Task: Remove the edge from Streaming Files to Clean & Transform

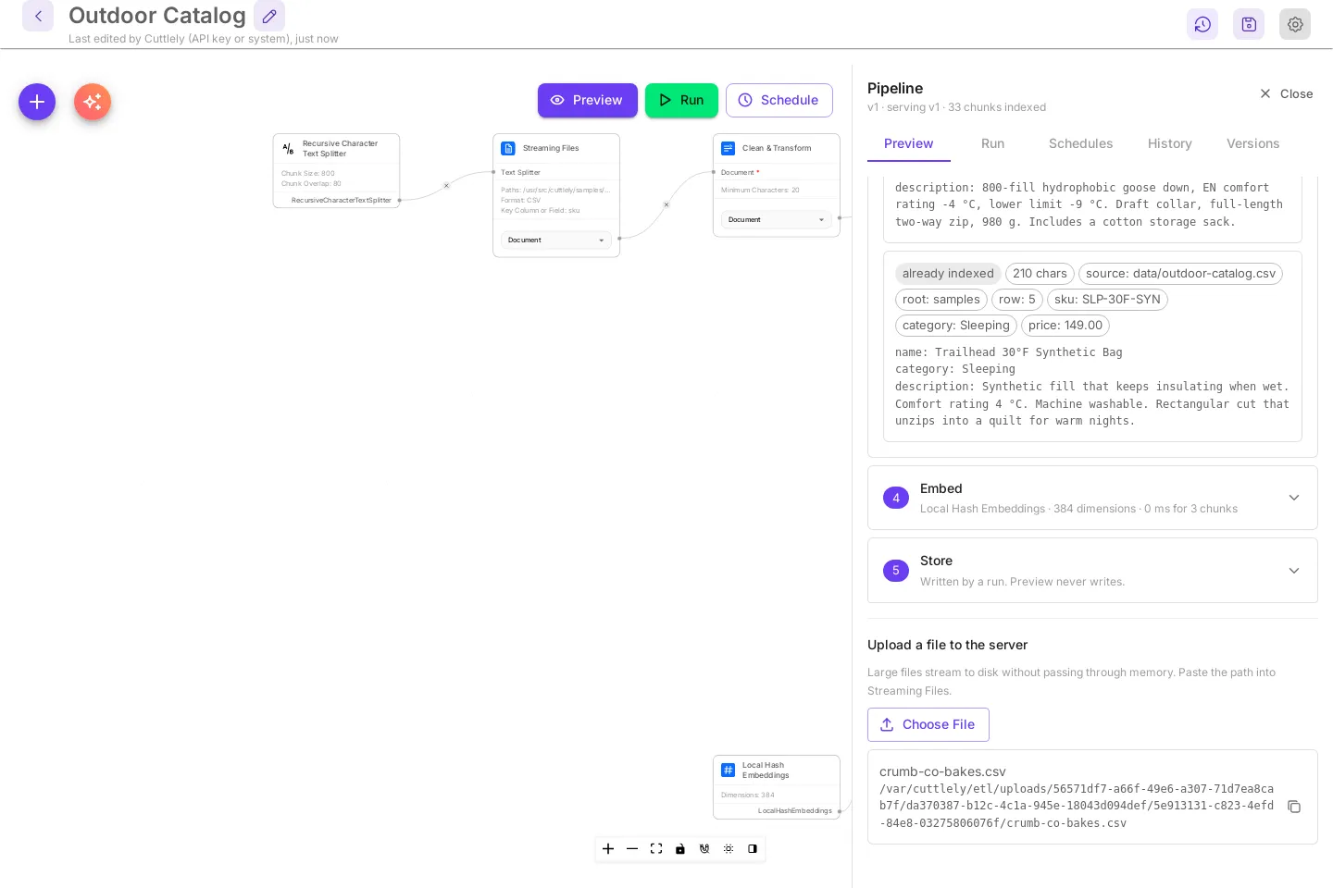Action: point(666,204)
